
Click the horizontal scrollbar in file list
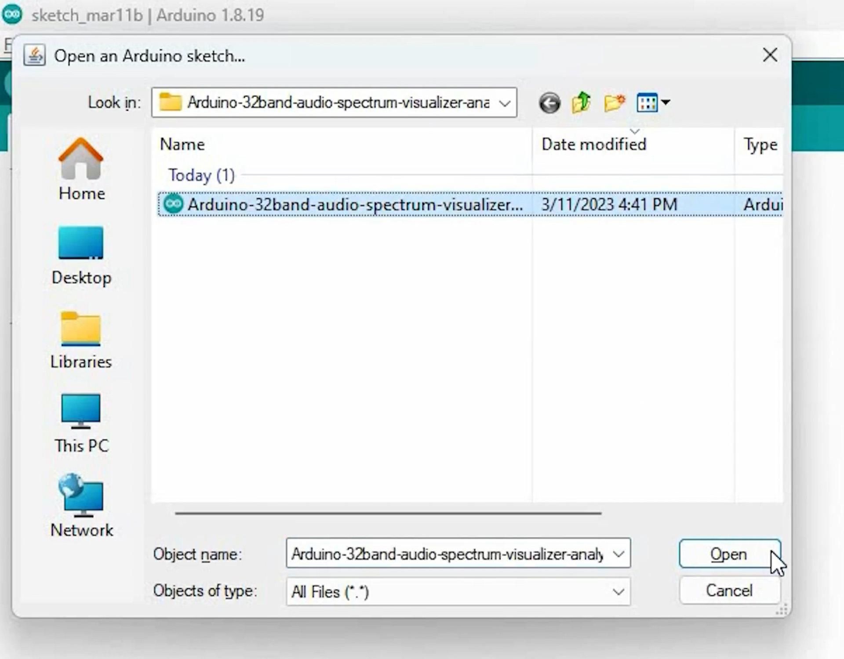(388, 513)
